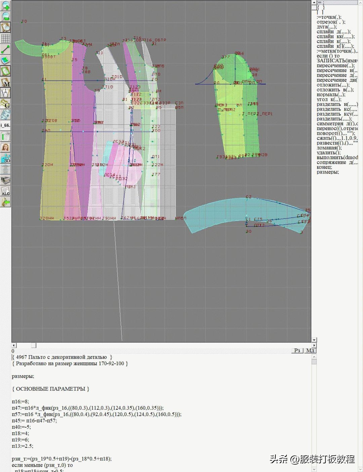
Task: Insert the 'ломаная();' operator
Action: click(x=329, y=148)
